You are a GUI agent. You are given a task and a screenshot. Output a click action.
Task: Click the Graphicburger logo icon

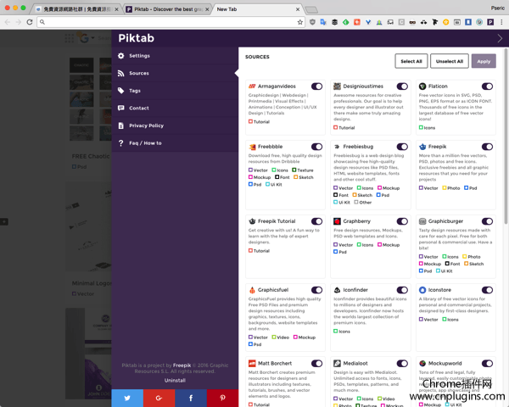tap(422, 221)
